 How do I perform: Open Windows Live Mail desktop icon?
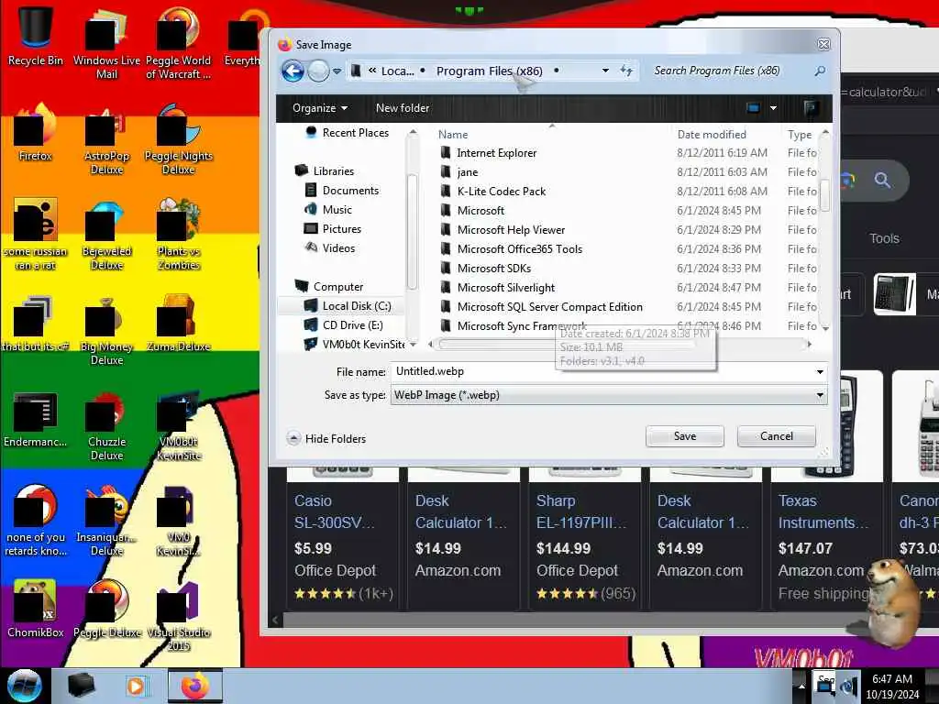tap(106, 42)
